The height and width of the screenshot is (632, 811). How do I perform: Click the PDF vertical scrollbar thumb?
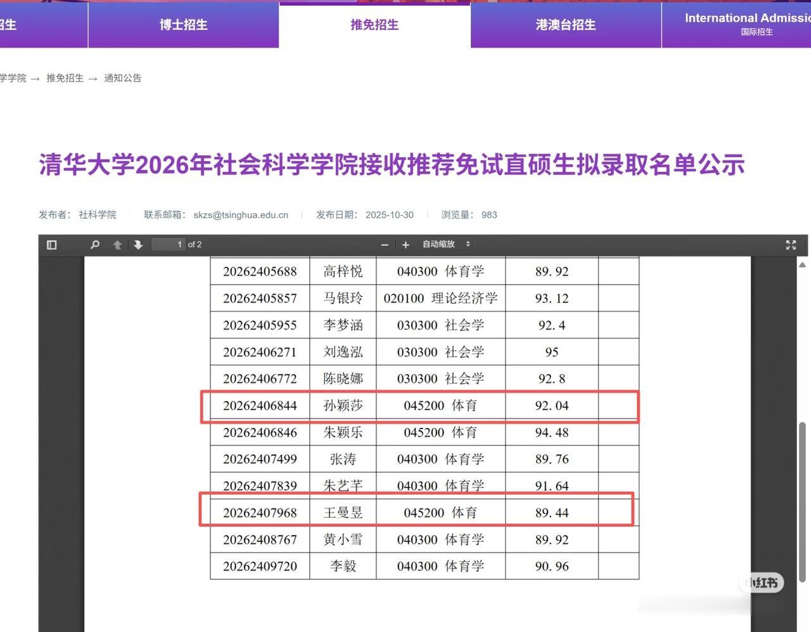(x=802, y=501)
